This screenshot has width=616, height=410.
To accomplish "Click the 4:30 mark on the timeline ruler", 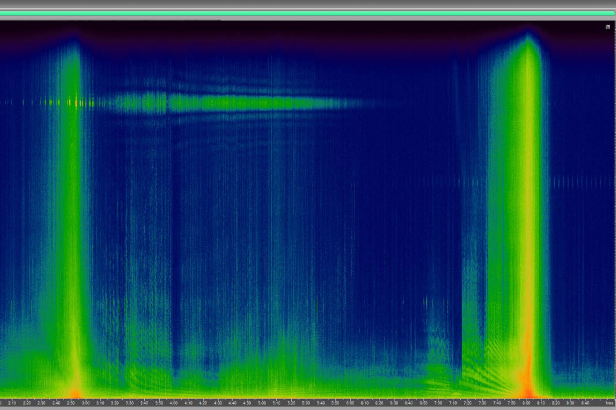I will coord(218,403).
